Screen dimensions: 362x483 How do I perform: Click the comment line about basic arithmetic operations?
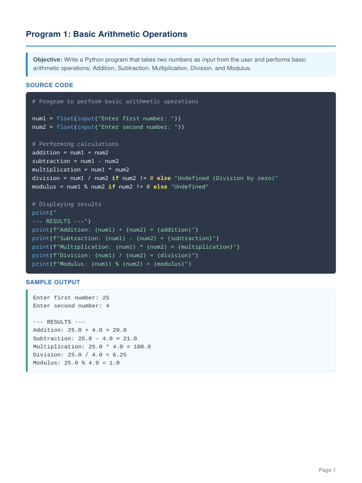point(115,101)
